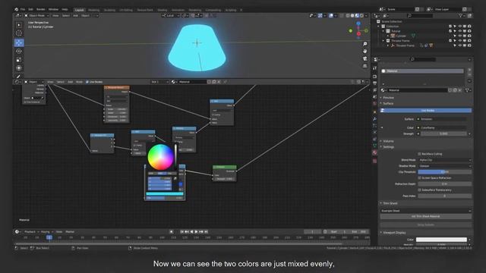Open the Edit menu
This screenshot has height=273, width=486.
30,10
